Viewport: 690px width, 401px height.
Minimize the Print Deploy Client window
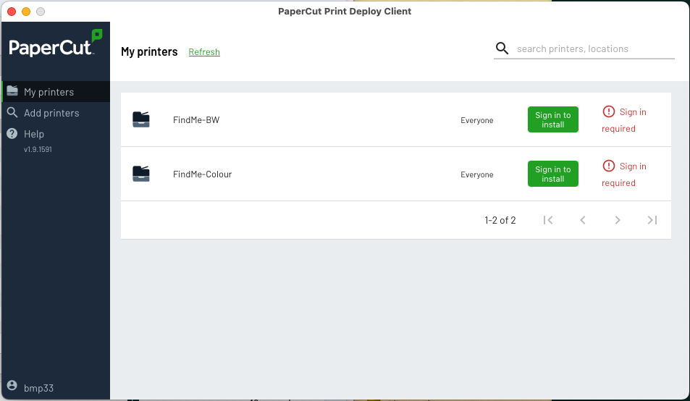point(26,12)
